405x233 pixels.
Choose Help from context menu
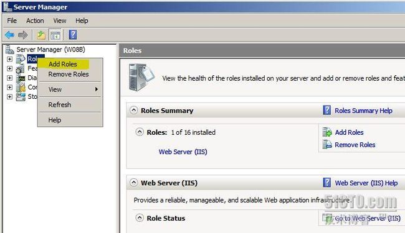pos(70,120)
